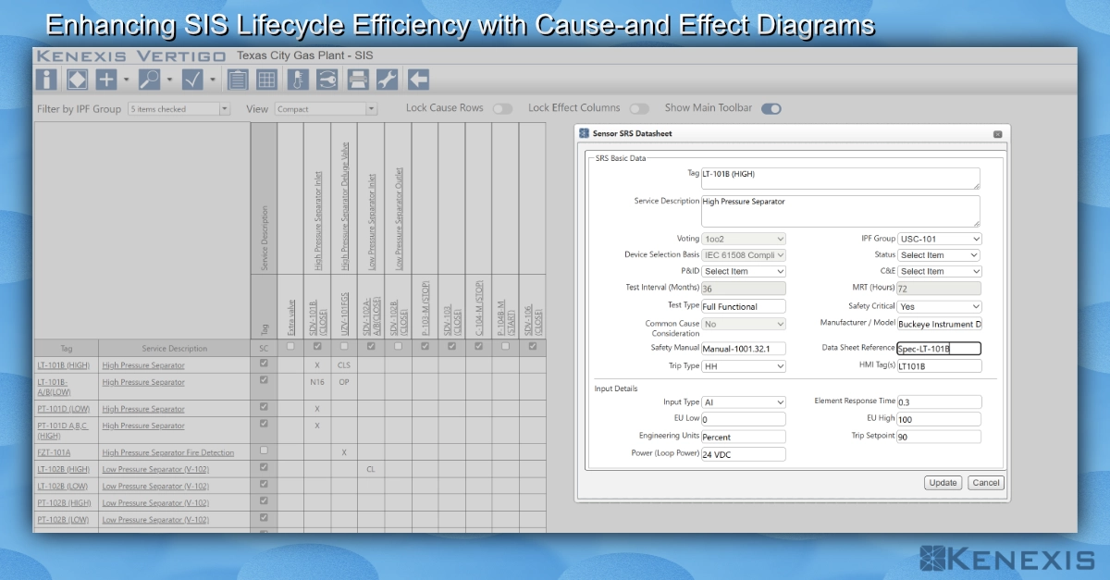Viewport: 1110px width, 580px height.
Task: Open High Pressure Separator Fire Detection link
Action: 169,452
